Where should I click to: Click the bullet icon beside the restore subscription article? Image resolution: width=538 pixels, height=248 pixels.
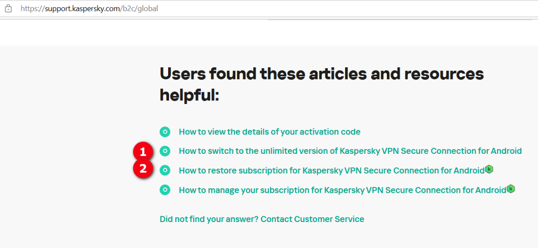pyautogui.click(x=165, y=170)
